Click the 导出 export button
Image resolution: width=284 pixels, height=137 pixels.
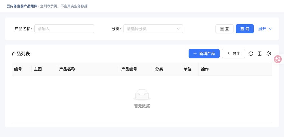coord(233,54)
